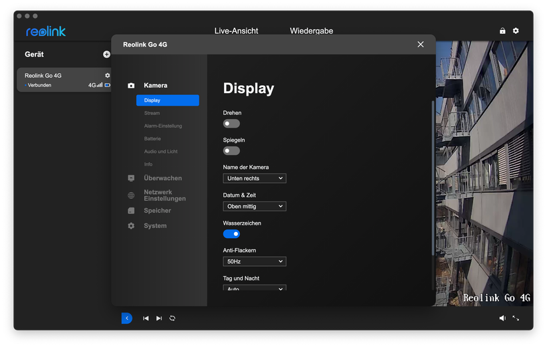Open the lock icon in top bar

click(502, 31)
